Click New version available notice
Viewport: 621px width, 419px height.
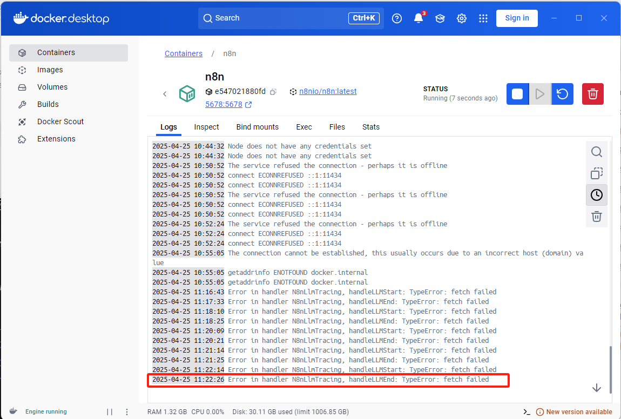tap(574, 412)
